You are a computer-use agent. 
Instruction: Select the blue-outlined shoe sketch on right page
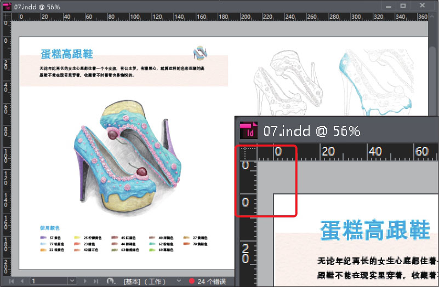(x=377, y=83)
